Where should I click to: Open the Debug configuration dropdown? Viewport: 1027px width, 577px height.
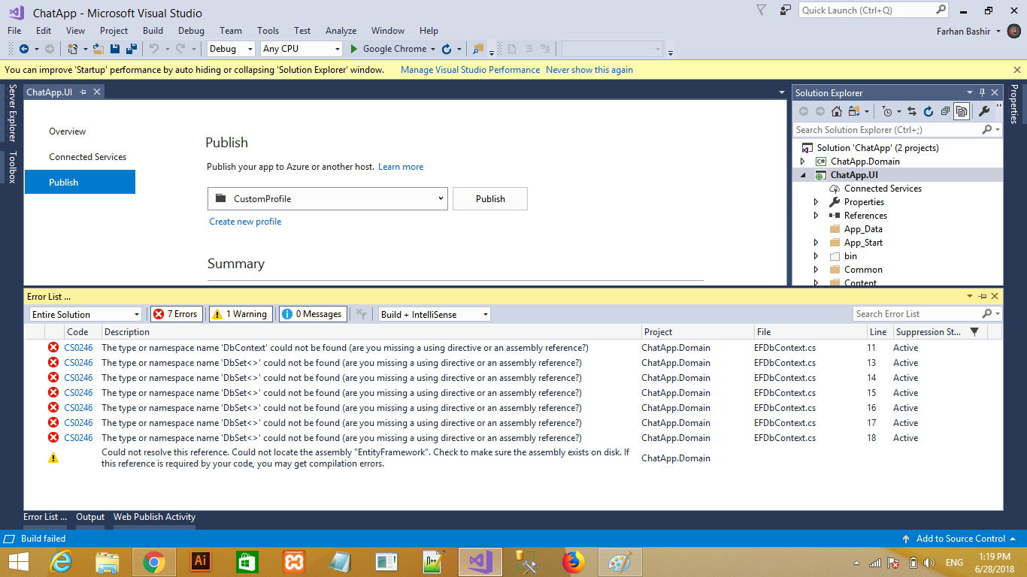[232, 49]
